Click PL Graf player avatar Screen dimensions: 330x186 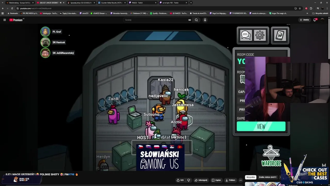pyautogui.click(x=45, y=32)
